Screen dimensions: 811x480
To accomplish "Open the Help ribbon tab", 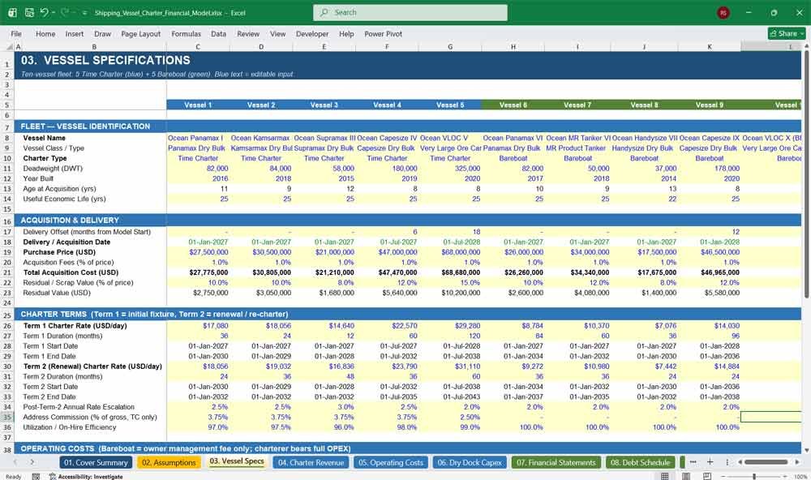I will (346, 33).
